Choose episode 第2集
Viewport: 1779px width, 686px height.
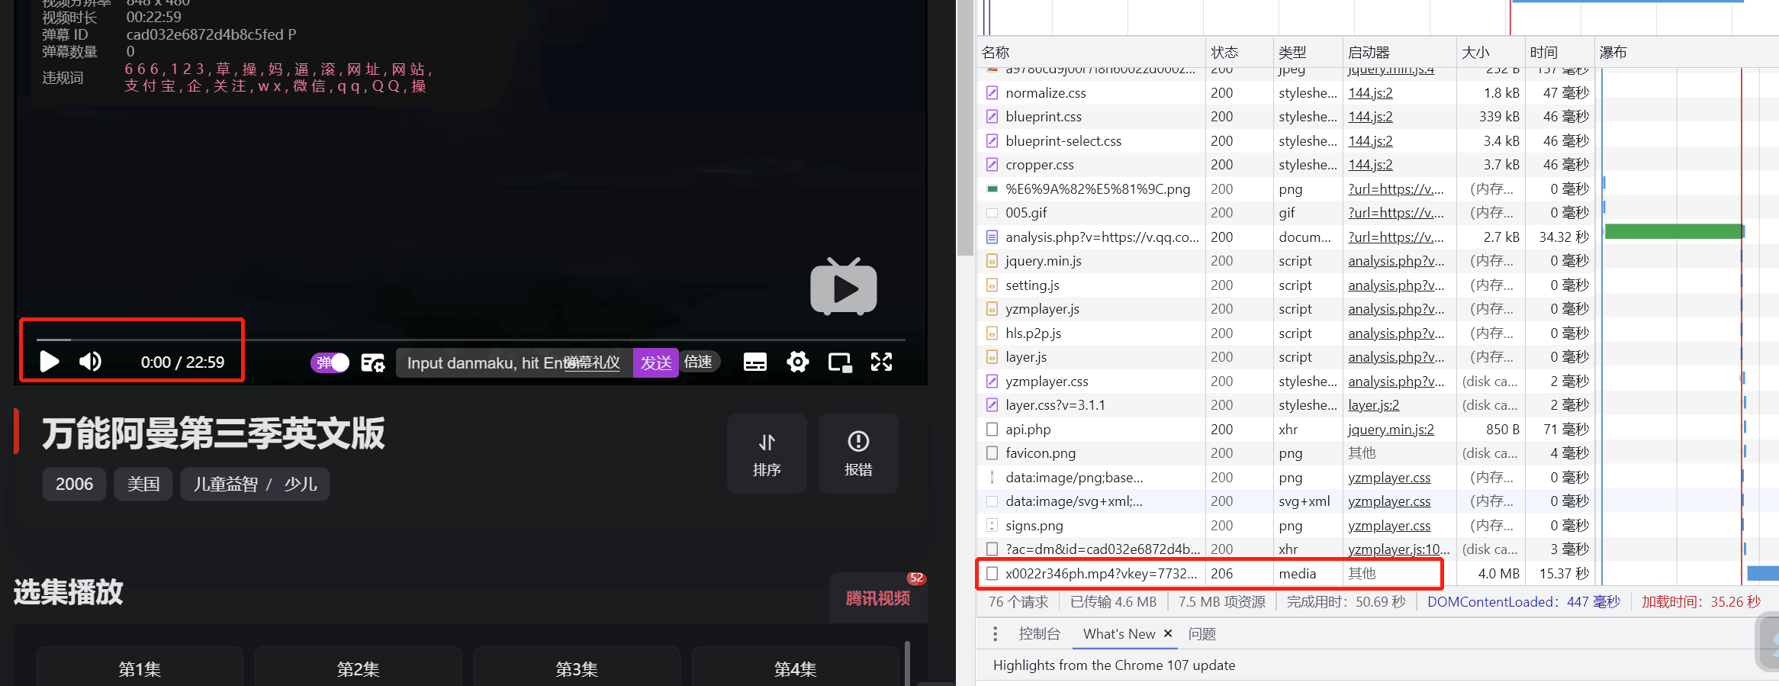(x=358, y=668)
